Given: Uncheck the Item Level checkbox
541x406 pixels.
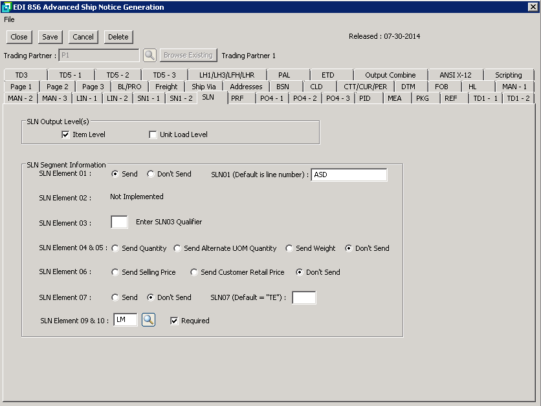Looking at the screenshot, I should [x=65, y=134].
